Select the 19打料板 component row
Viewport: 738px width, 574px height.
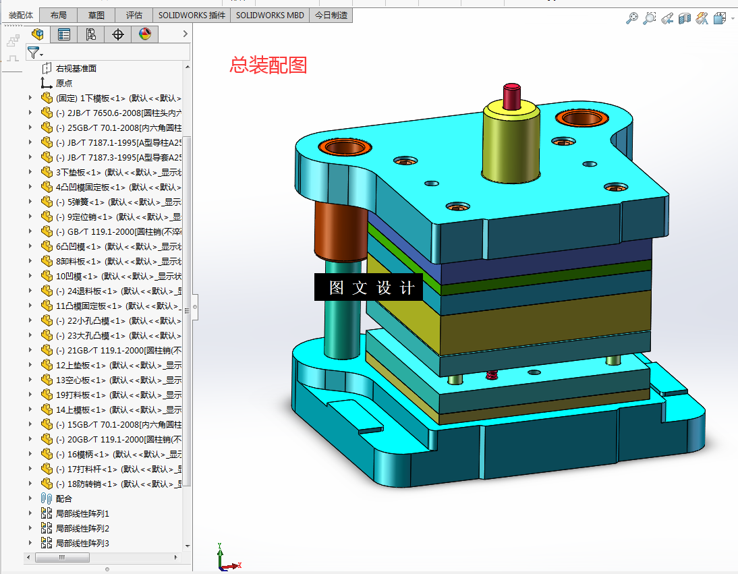111,395
